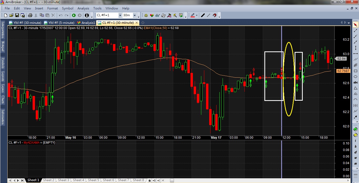Viewport: 359px width, 183px height.
Task: Click the New document icon
Action: (x=6, y=15)
